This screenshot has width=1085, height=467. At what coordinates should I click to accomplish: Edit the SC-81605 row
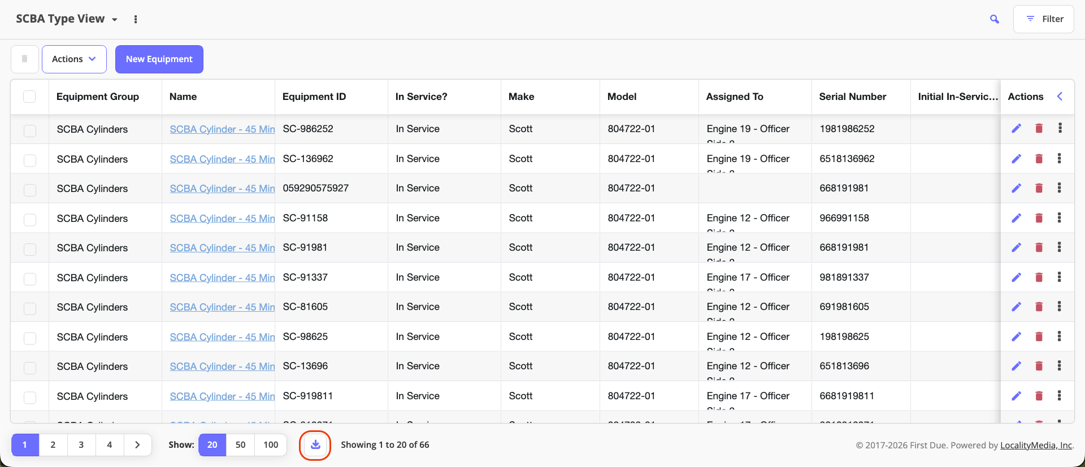[x=1016, y=307]
